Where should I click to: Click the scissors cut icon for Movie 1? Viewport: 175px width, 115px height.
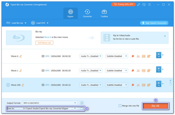pos(138,71)
